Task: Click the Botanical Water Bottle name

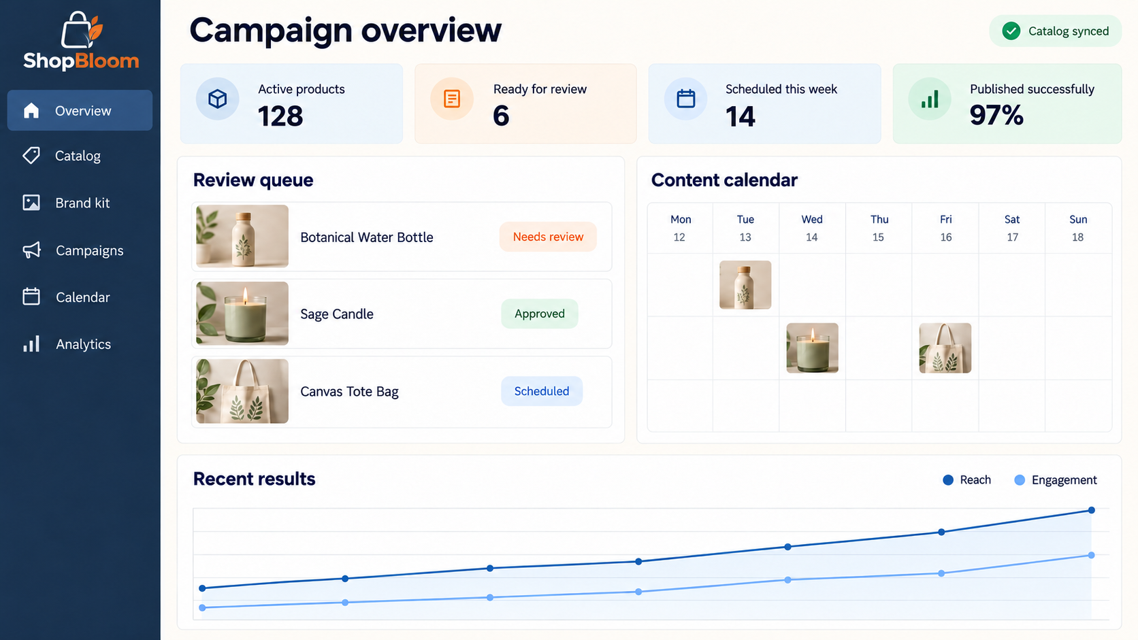Action: (x=367, y=237)
